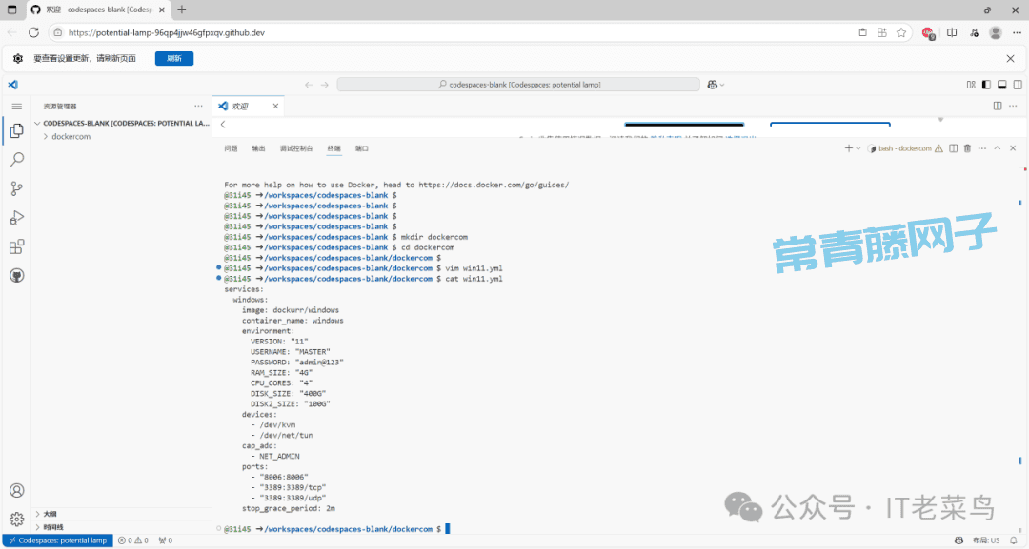Open the red extension icon in browser toolbar
The height and width of the screenshot is (549, 1029).
point(928,32)
